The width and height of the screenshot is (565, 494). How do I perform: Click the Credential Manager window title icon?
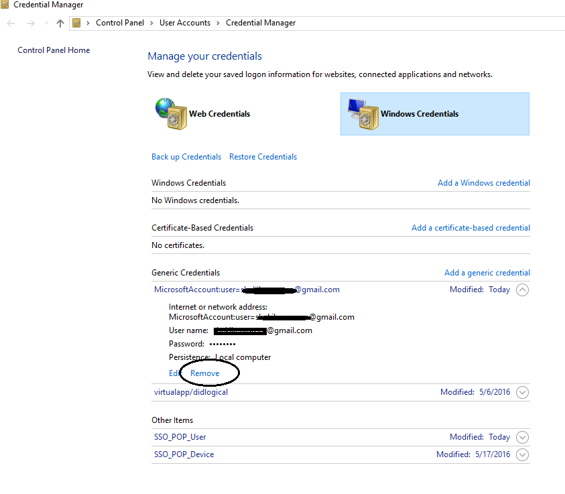tap(7, 5)
